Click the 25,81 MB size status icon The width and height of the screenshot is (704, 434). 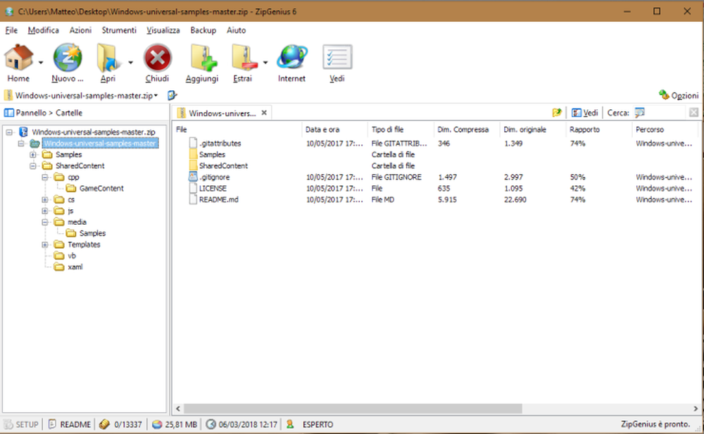click(x=157, y=424)
